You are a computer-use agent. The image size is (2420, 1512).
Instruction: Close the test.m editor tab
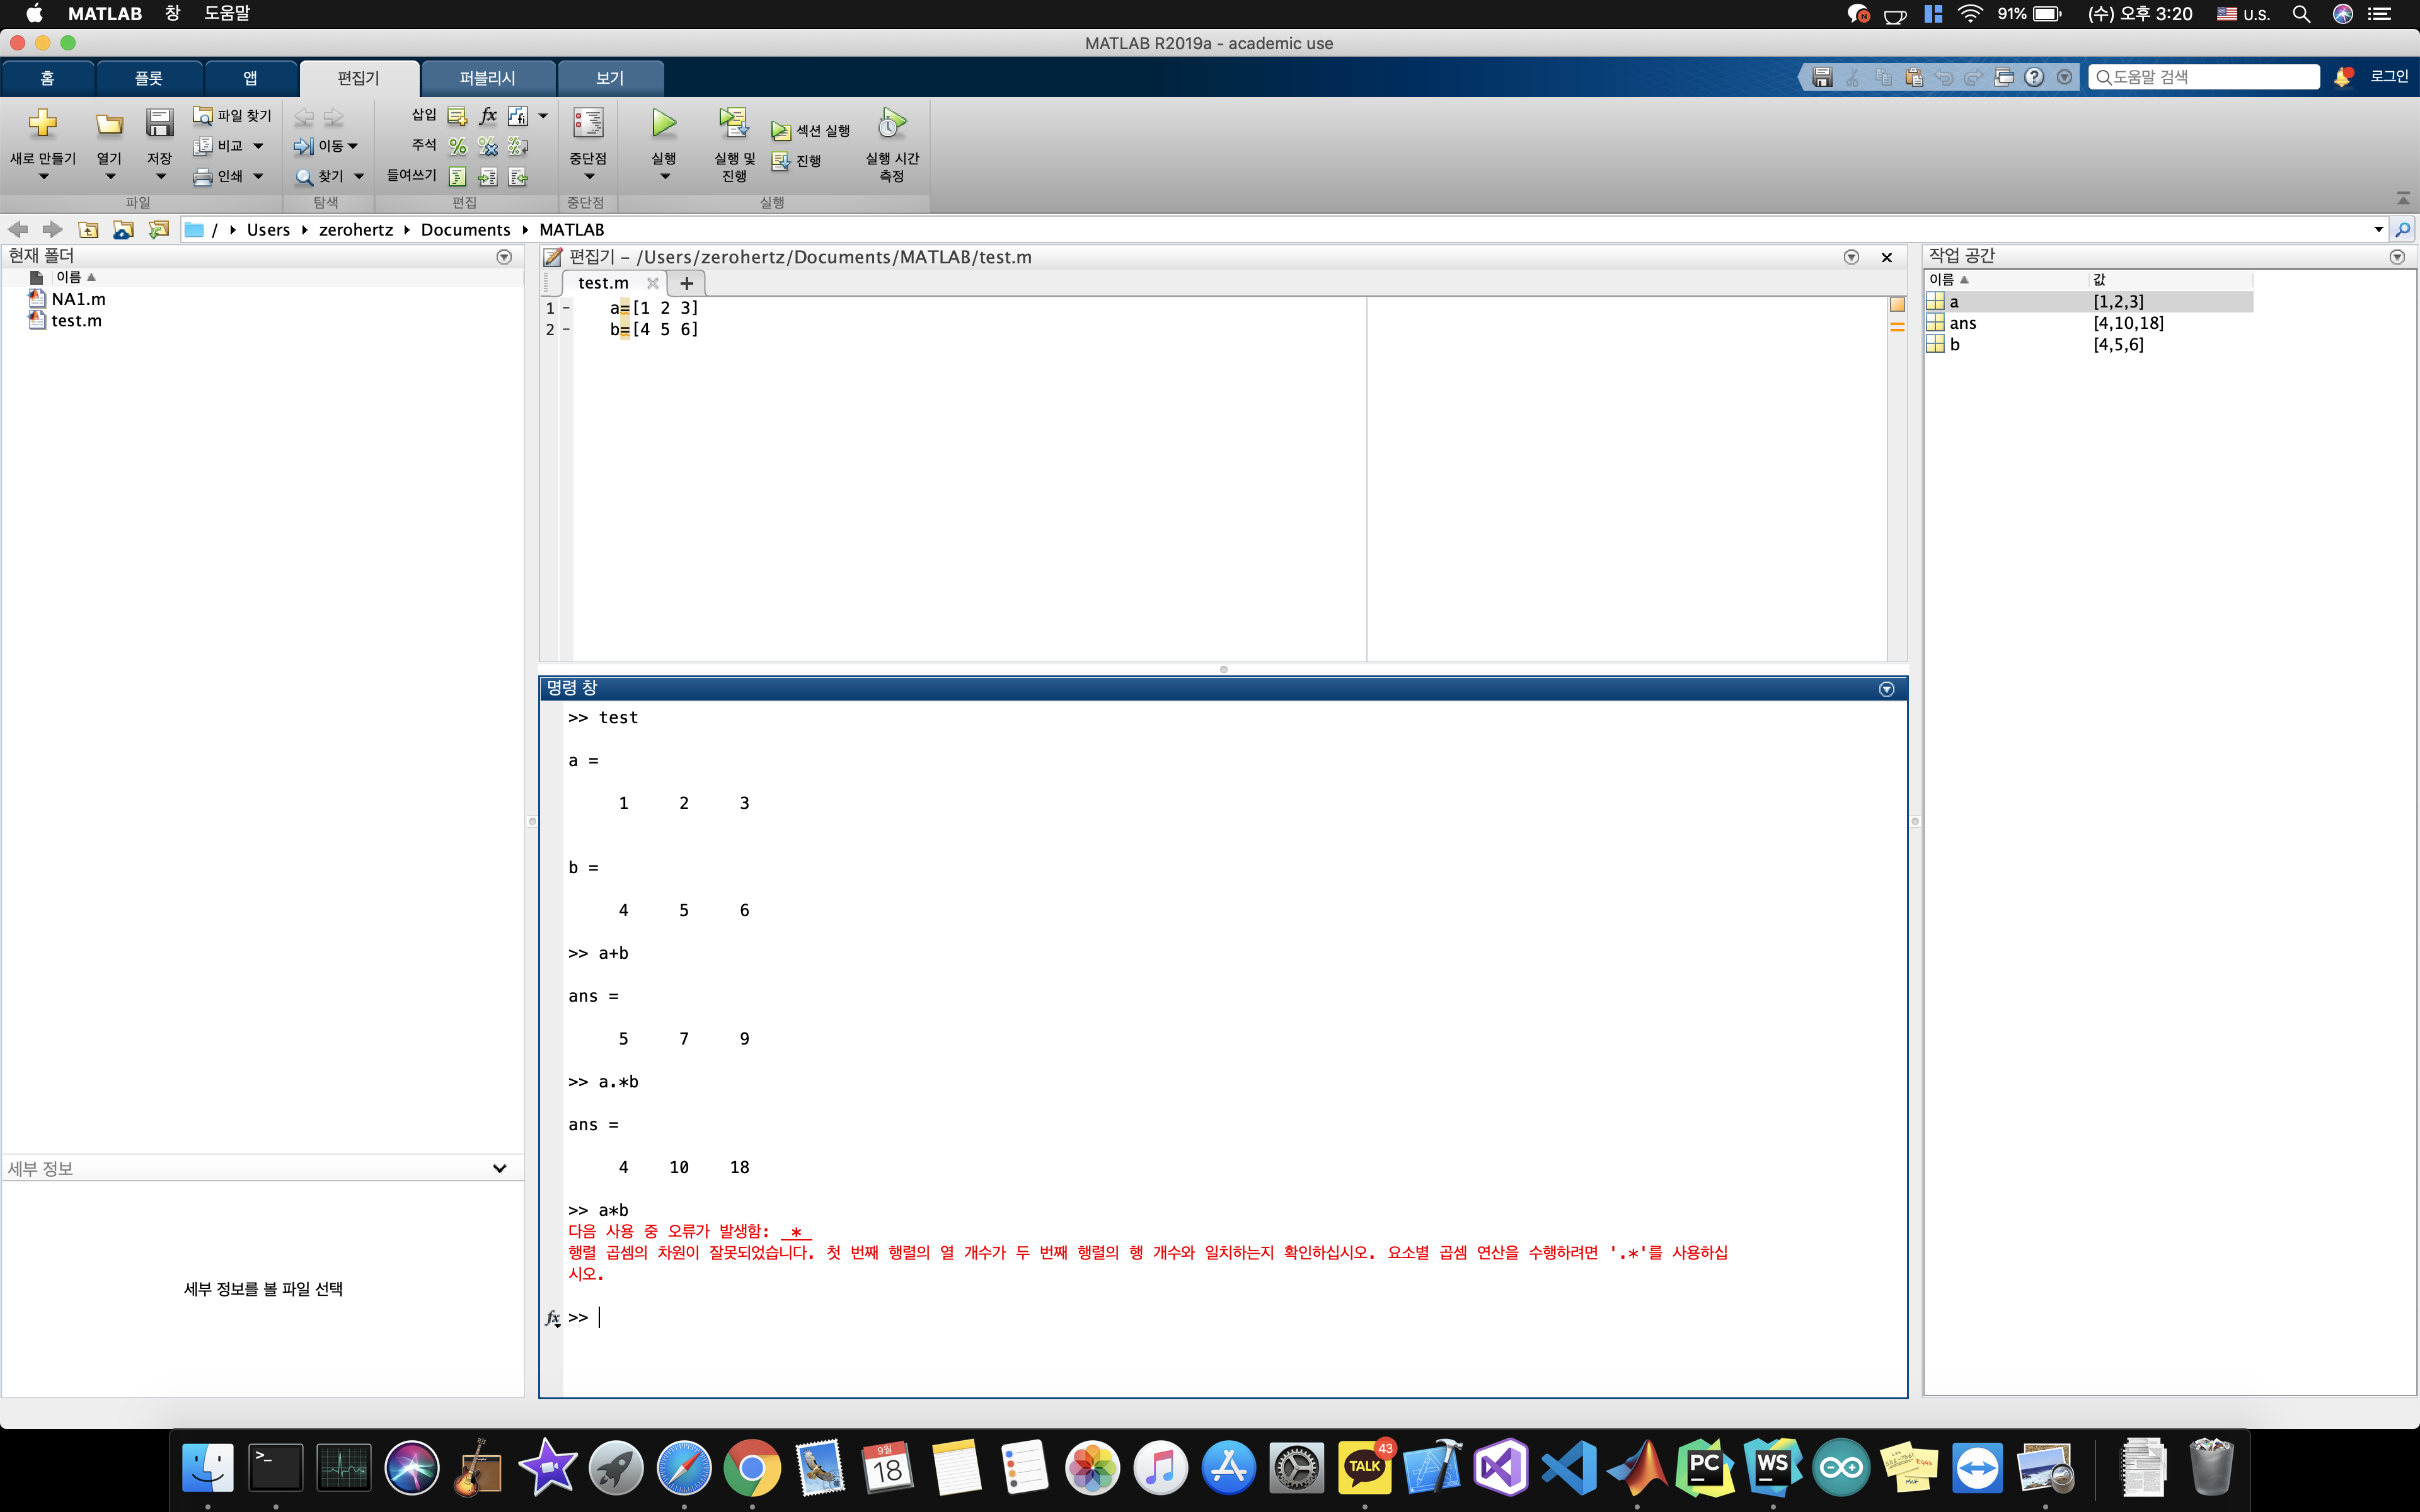[653, 283]
